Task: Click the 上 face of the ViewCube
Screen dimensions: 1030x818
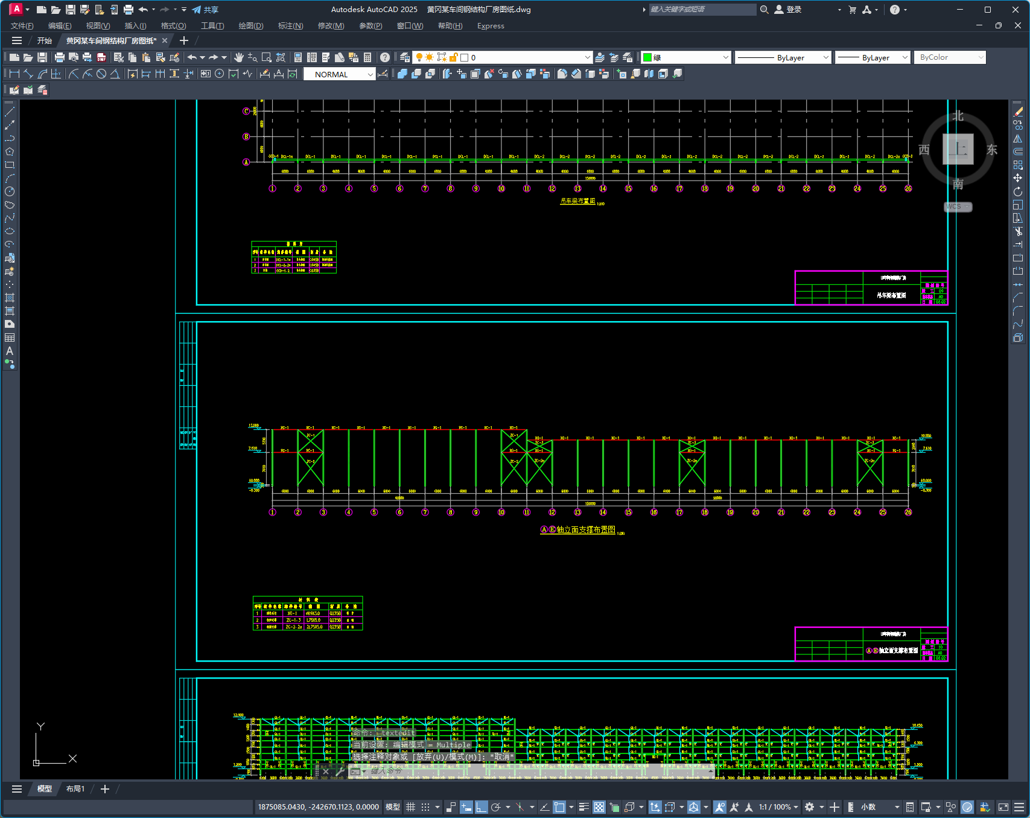Action: (x=958, y=149)
